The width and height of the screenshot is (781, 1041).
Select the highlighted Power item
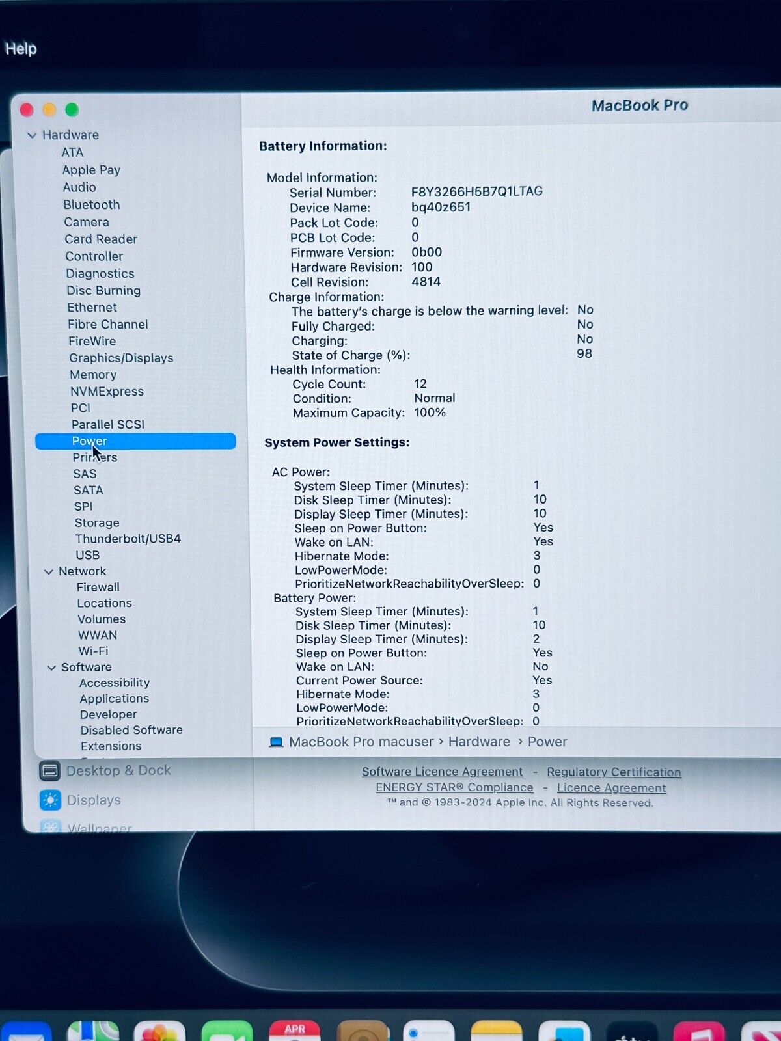point(135,441)
